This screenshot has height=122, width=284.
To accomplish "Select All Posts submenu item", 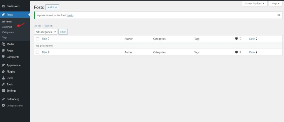I will pyautogui.click(x=7, y=22).
